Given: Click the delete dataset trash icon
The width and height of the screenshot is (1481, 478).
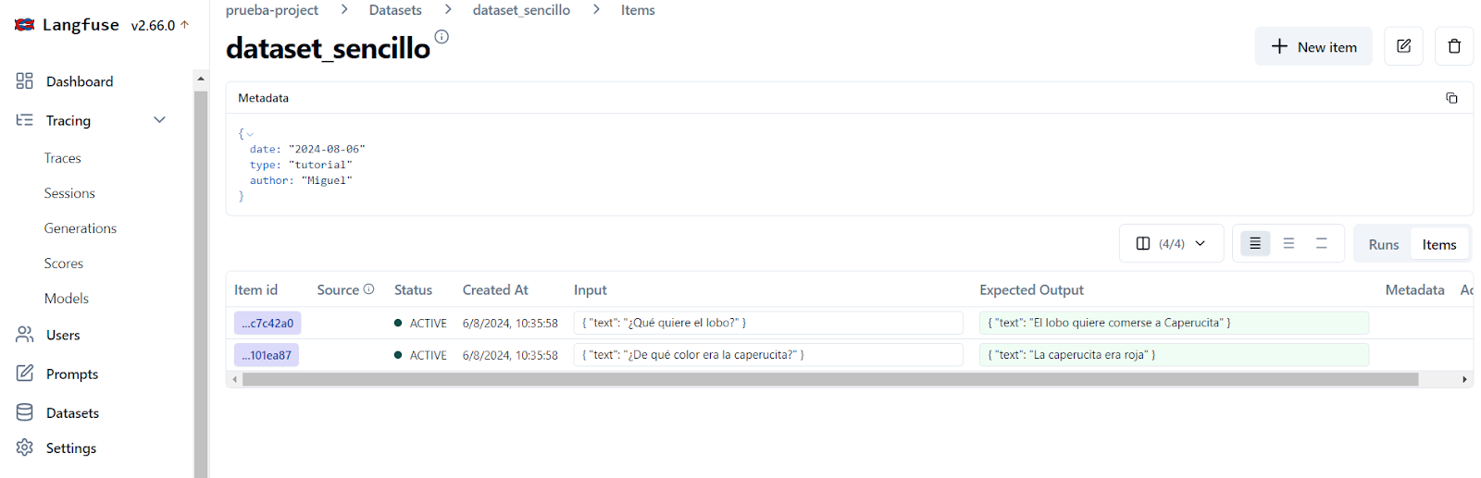Looking at the screenshot, I should tap(1453, 46).
